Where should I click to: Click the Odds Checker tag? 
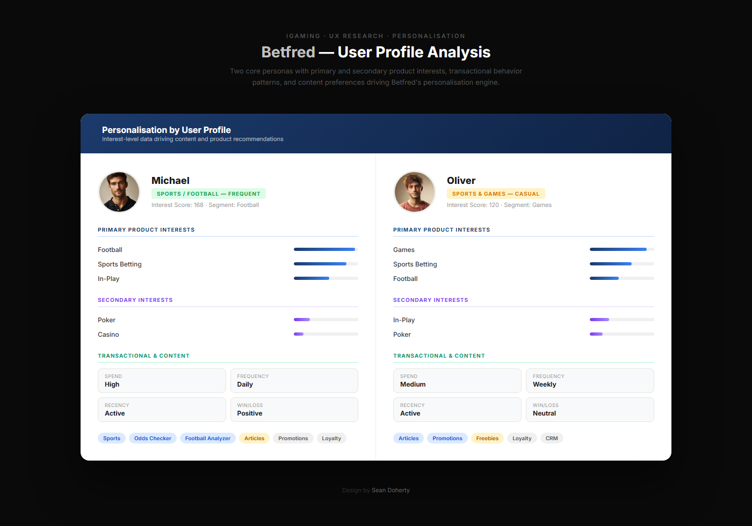click(x=153, y=438)
